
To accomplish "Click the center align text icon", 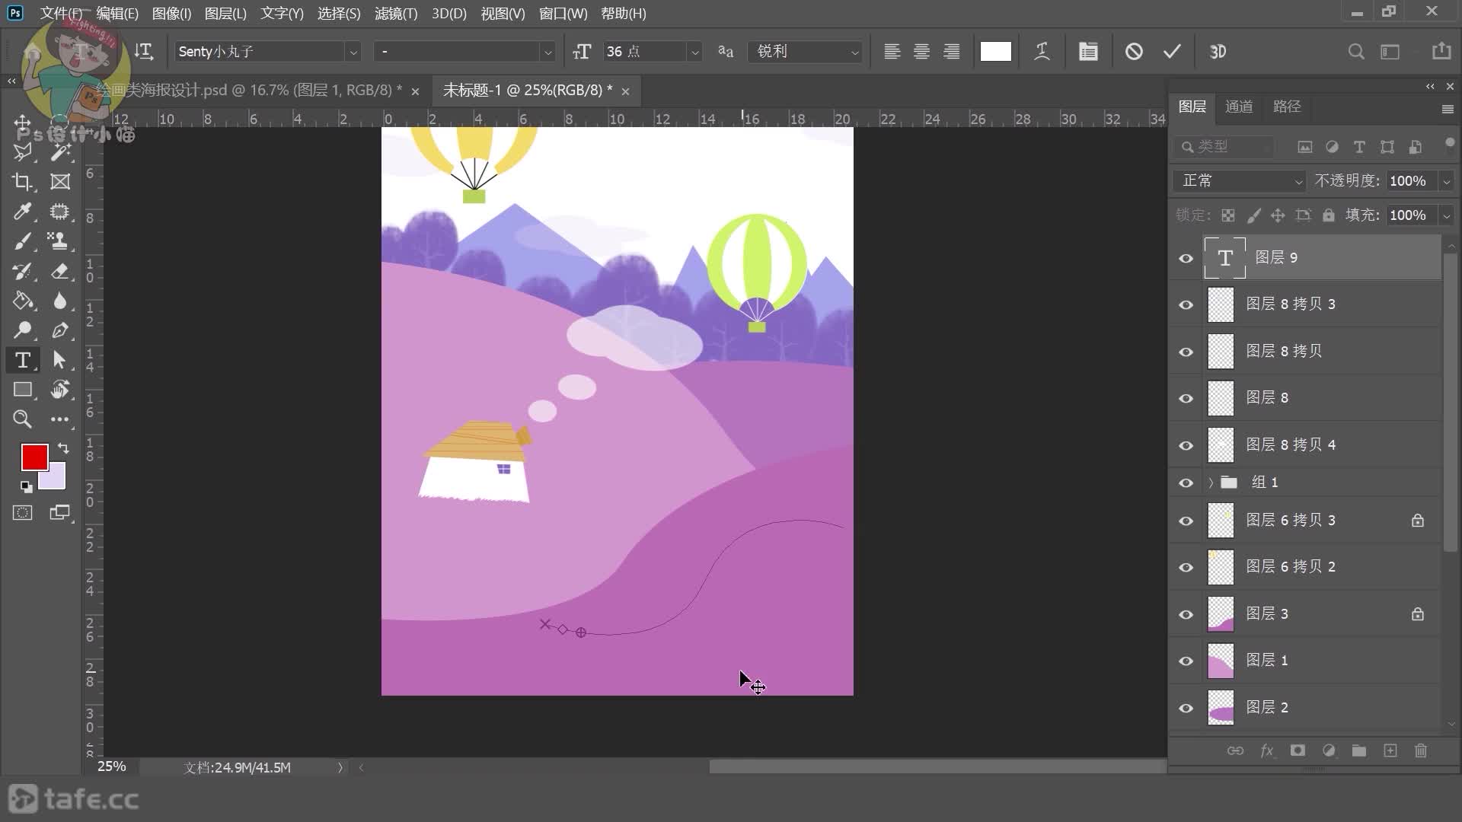I will tap(921, 52).
